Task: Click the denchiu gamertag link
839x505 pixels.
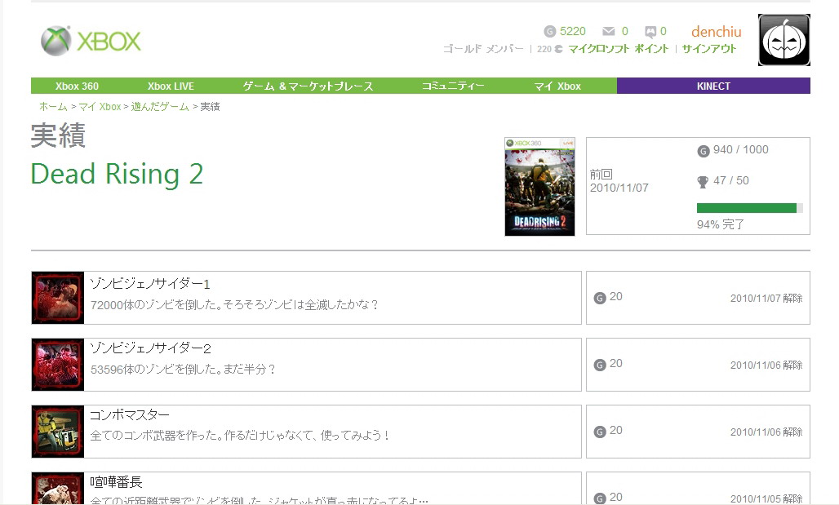Action: [x=717, y=32]
